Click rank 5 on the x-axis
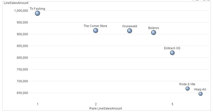Viewport: 213px width, 112px height. tap(172, 104)
